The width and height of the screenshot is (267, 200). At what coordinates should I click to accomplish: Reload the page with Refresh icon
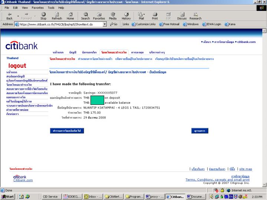(57, 16)
